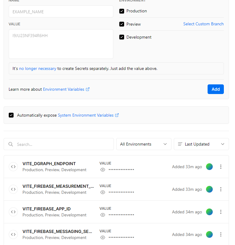Open three-dot menu for VITE_DGRAPH_ENDPOINT
The image size is (235, 245).
point(221,167)
